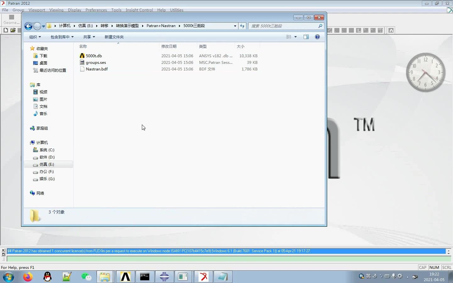The image size is (453, 283).
Task: Expand the path arrow after 计算机
Action: click(x=75, y=26)
